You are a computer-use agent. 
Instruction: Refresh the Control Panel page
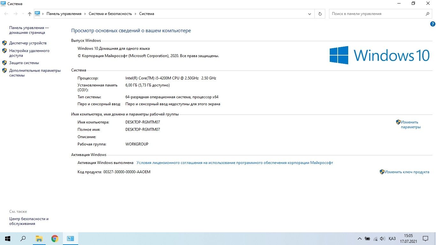point(320,14)
